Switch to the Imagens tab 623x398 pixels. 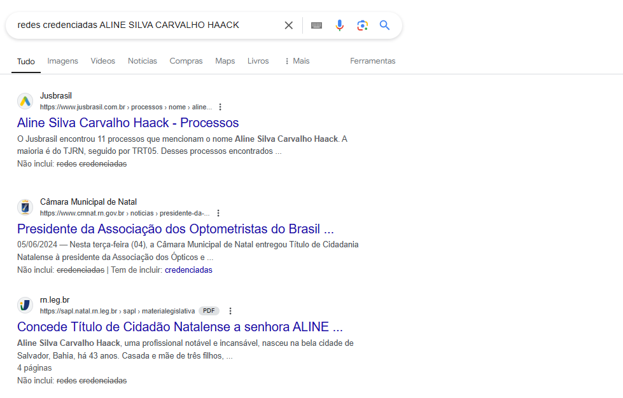tap(62, 61)
